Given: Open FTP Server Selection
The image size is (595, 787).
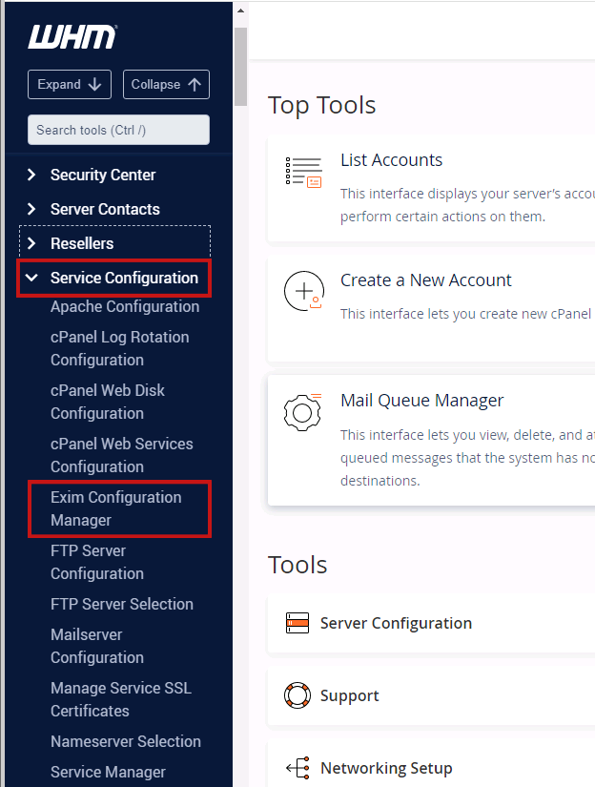Looking at the screenshot, I should coord(122,604).
